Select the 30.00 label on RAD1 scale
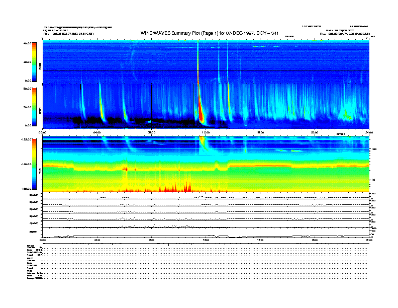The height and width of the screenshot is (308, 398). (27, 107)
